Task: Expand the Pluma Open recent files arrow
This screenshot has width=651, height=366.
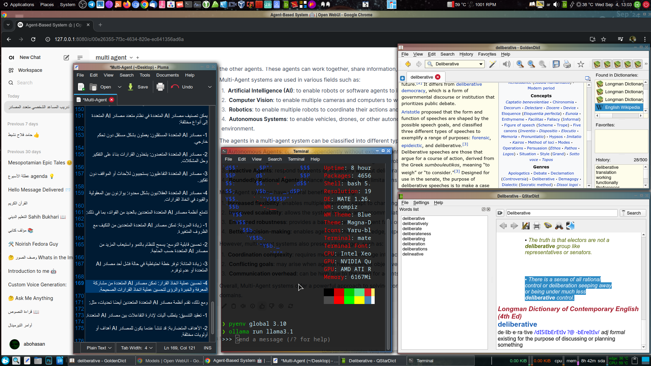Action: pos(119,87)
